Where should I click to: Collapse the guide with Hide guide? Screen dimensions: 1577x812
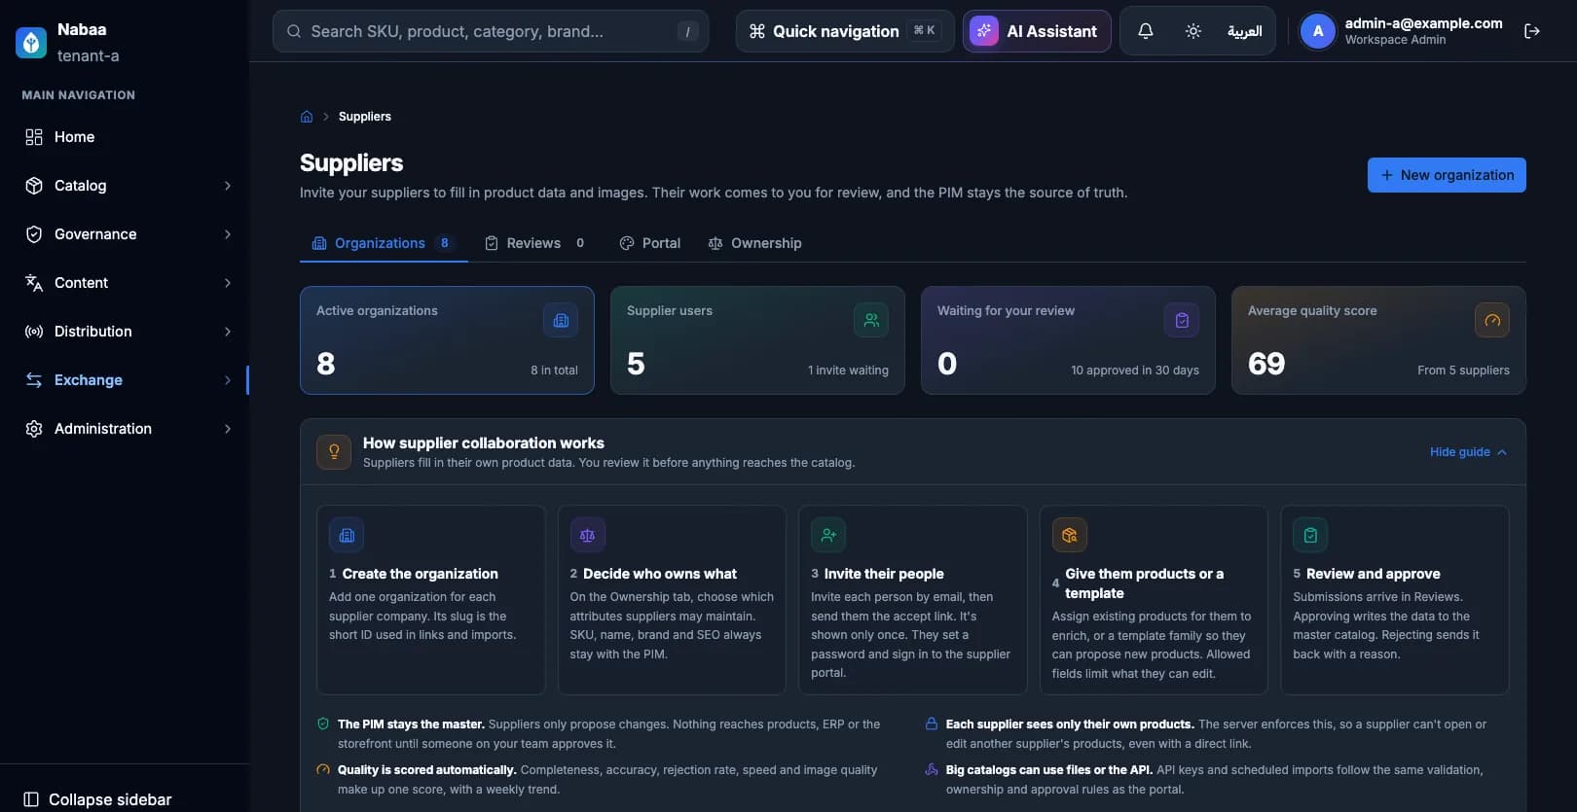[1468, 452]
